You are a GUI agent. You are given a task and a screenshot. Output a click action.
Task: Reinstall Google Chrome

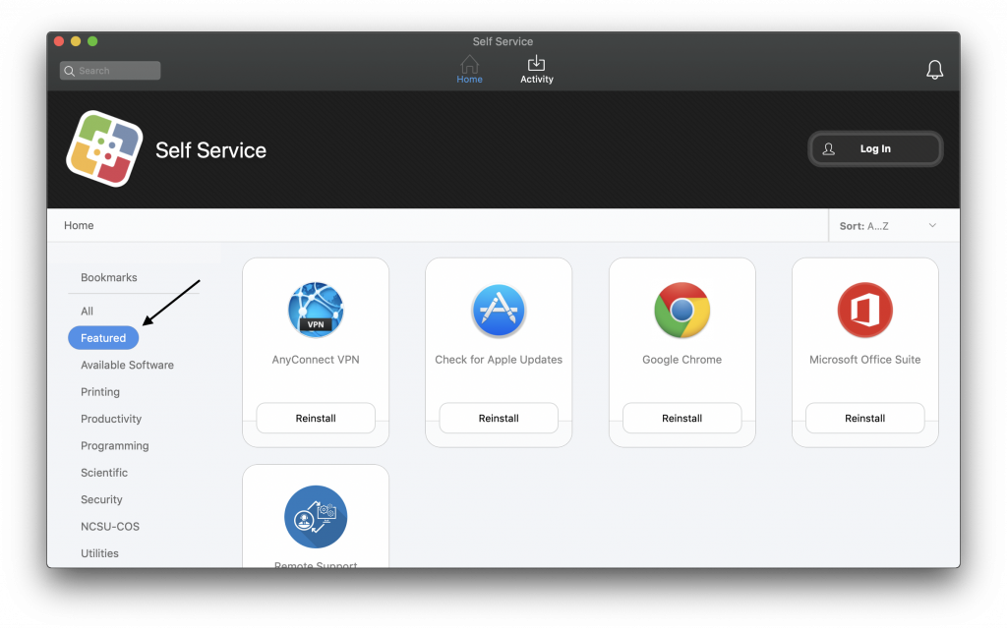pos(682,419)
